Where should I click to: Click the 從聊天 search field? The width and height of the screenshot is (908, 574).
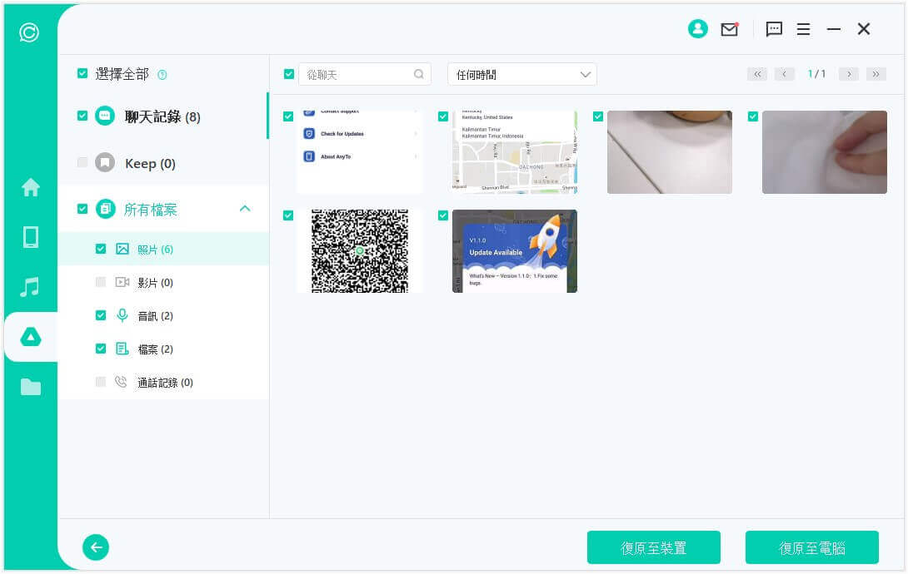[364, 75]
